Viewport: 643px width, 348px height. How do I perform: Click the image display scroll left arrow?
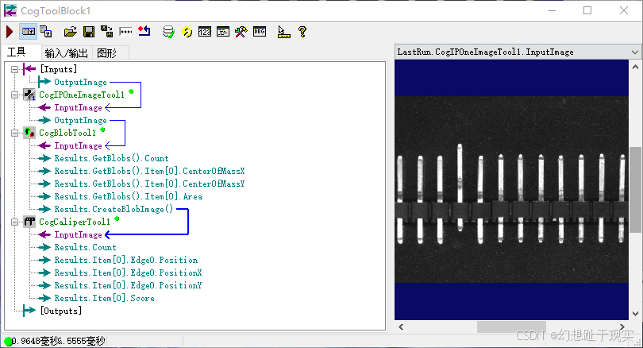(x=401, y=327)
